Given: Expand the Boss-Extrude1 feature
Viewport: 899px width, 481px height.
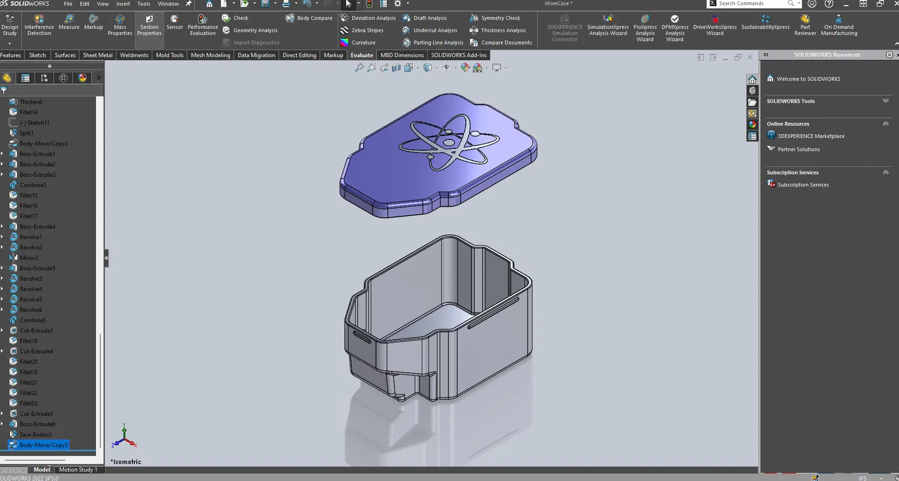Looking at the screenshot, I should 2,154.
